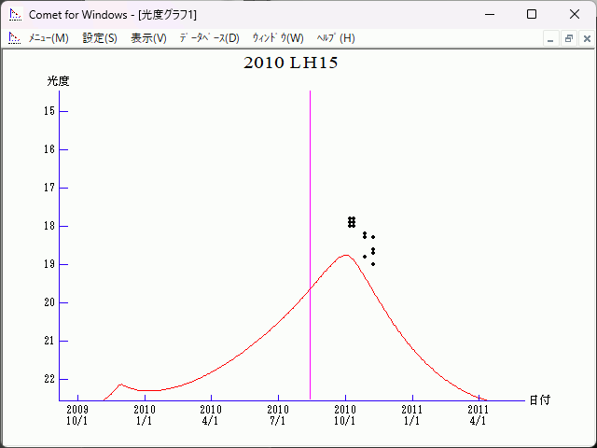The width and height of the screenshot is (597, 448).
Task: Click the 2011 1/1 date axis label
Action: click(x=411, y=414)
